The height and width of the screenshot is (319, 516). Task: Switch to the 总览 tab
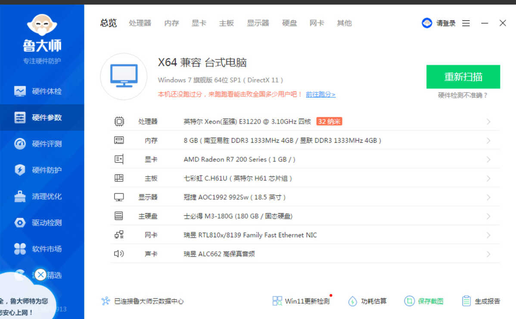coord(109,23)
